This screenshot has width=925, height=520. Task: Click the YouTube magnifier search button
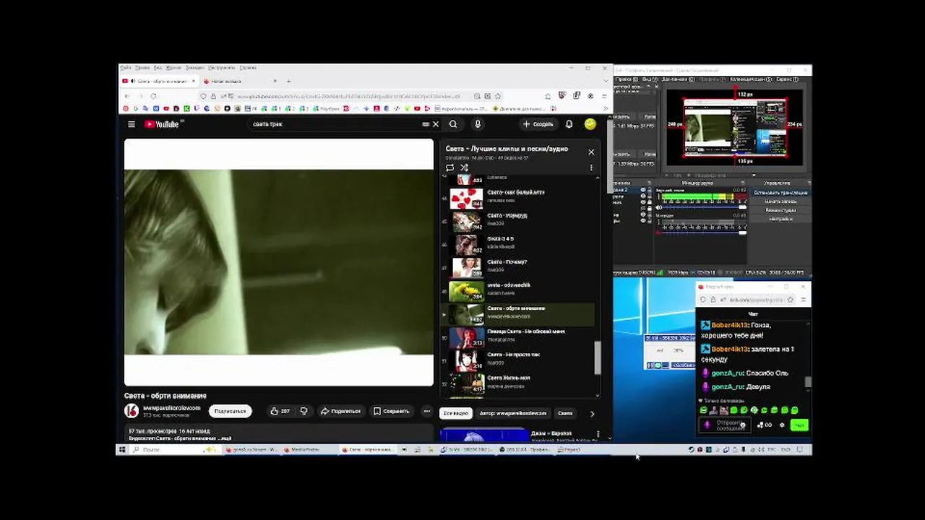453,124
